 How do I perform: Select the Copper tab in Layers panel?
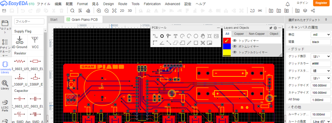(x=239, y=34)
